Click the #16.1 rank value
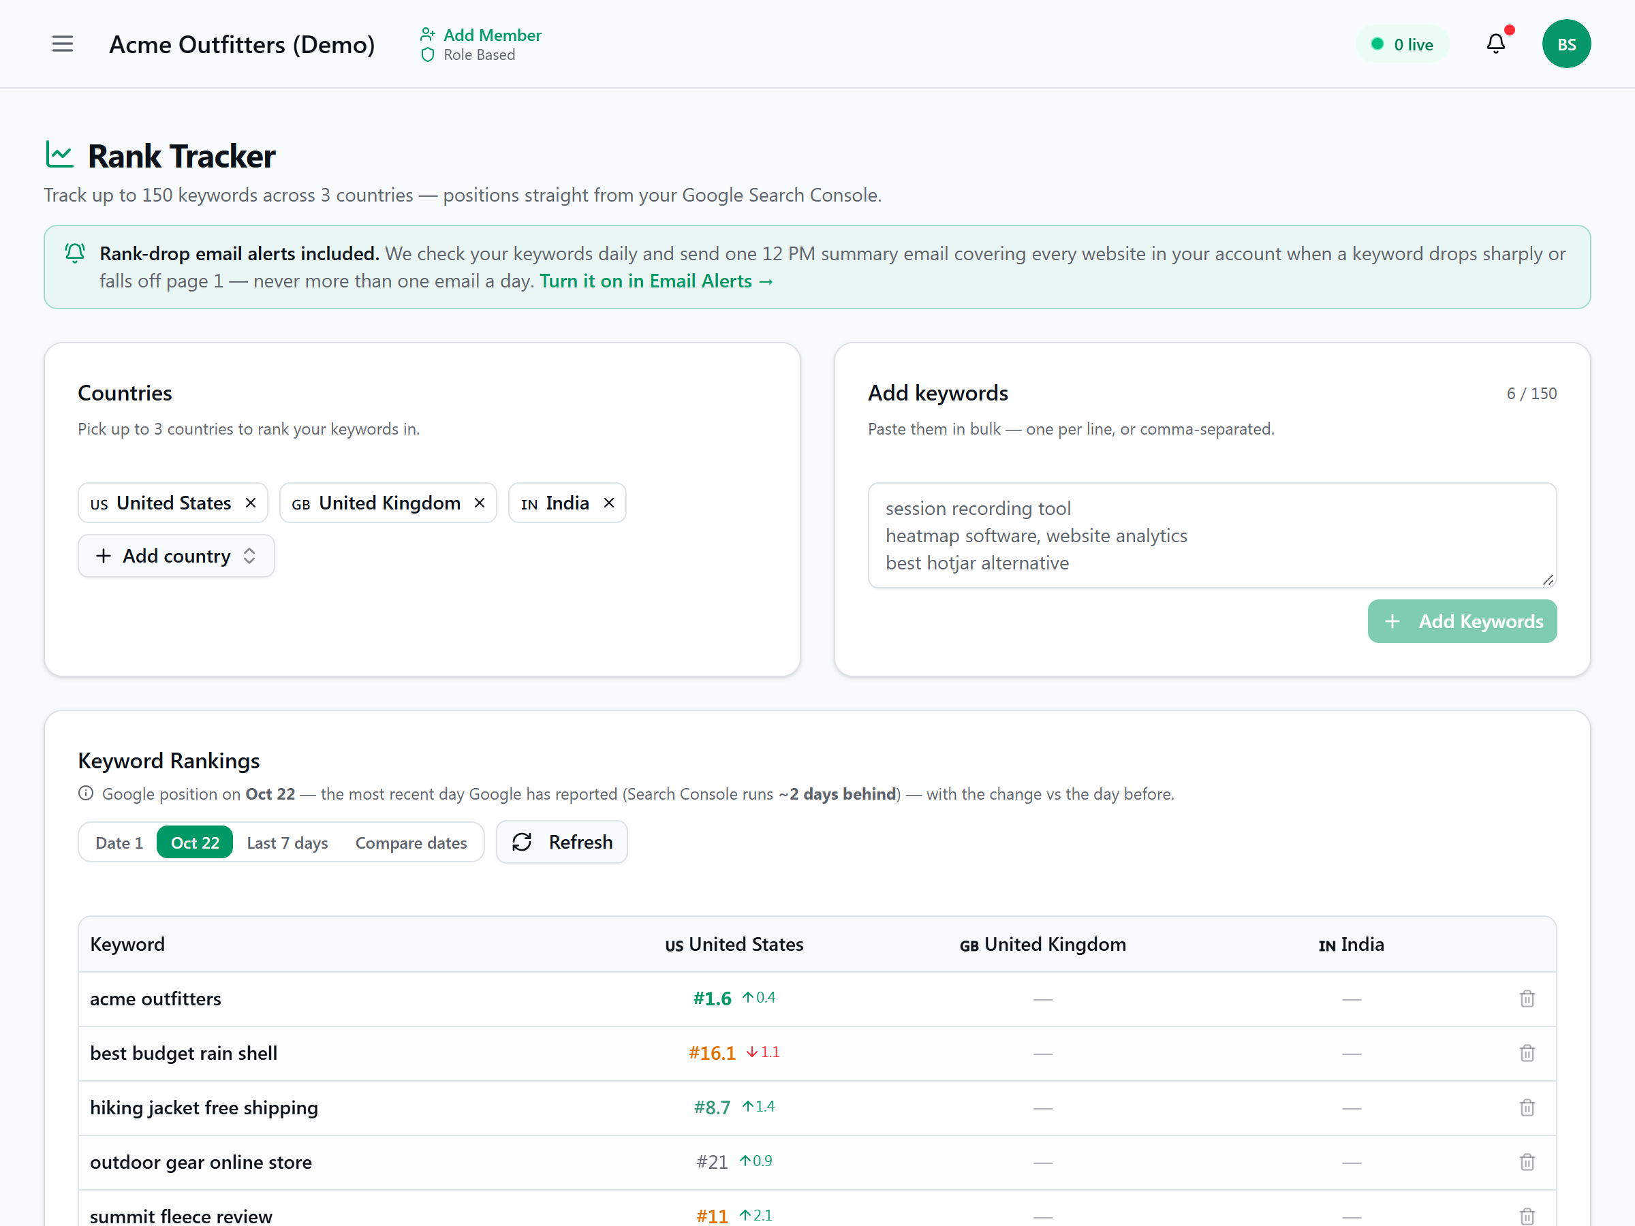The height and width of the screenshot is (1226, 1635). pyautogui.click(x=712, y=1053)
